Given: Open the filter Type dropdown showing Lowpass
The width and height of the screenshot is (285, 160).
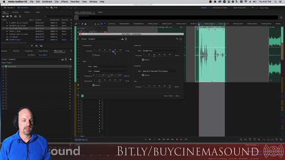Looking at the screenshot, I should click(x=111, y=71).
